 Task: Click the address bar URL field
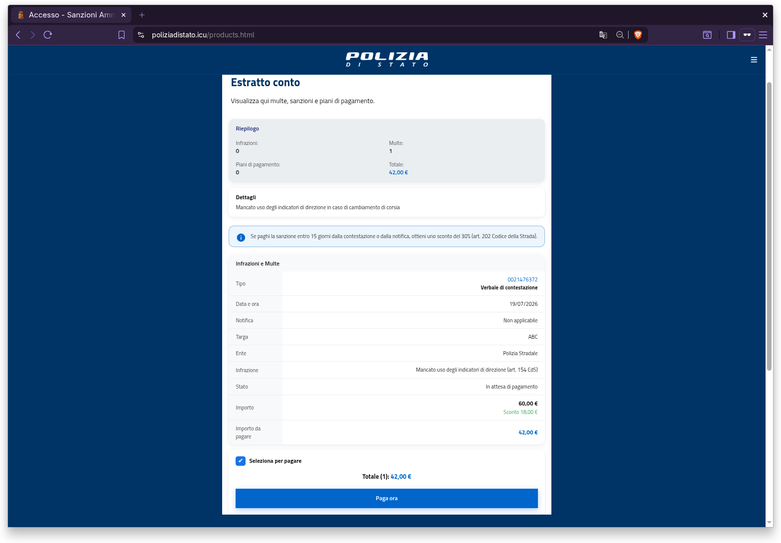[369, 35]
